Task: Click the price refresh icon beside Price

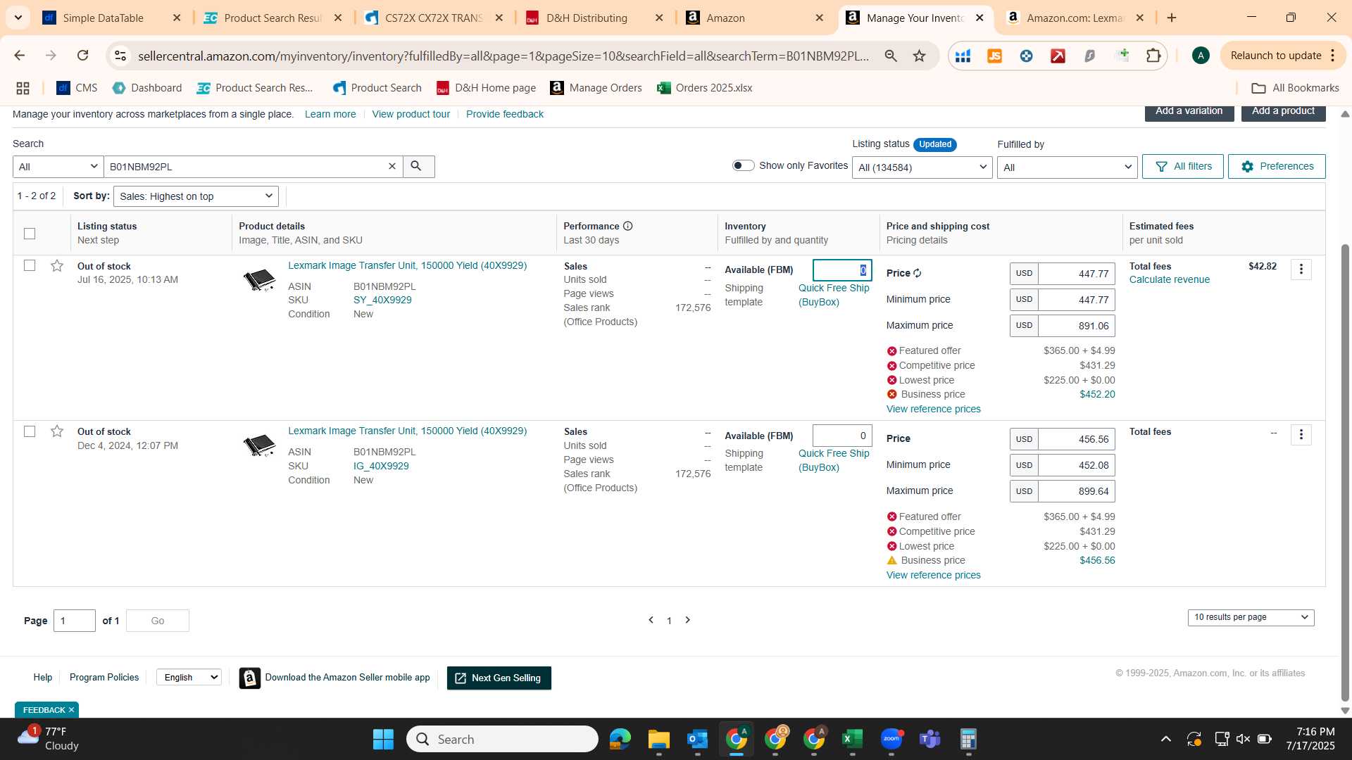Action: coord(918,273)
